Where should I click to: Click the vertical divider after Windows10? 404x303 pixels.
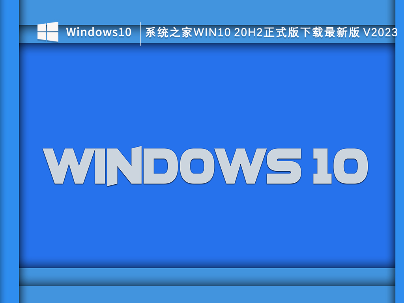[141, 34]
